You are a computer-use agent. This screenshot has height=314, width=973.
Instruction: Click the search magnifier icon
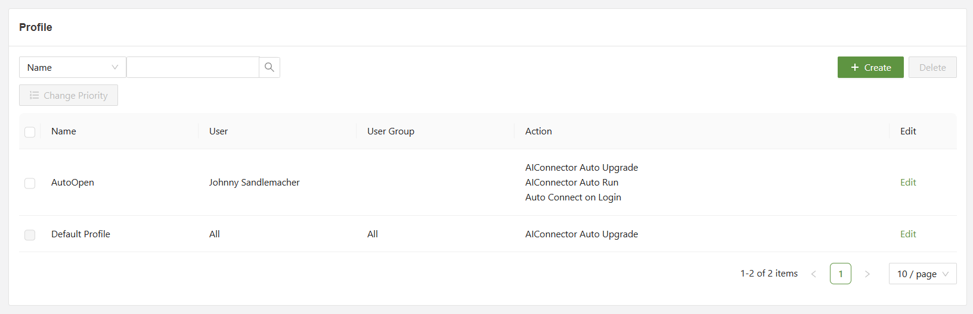[x=269, y=67]
